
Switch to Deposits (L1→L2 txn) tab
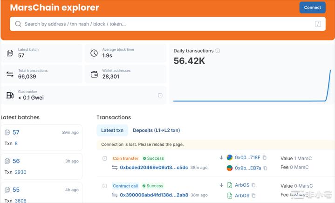pos(156,130)
